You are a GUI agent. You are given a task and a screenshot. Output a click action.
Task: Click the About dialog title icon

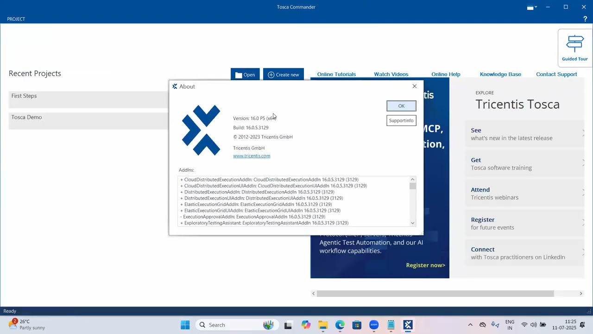(x=175, y=86)
